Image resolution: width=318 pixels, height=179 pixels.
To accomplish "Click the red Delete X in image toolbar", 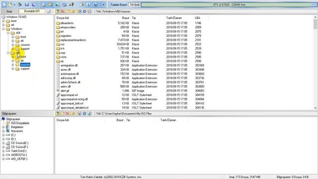I will coord(63,11).
